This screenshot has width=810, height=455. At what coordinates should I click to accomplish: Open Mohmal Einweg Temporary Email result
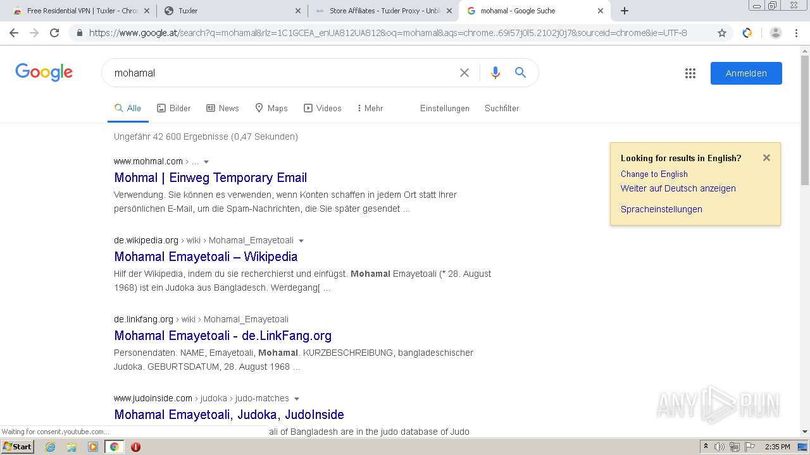coord(211,178)
